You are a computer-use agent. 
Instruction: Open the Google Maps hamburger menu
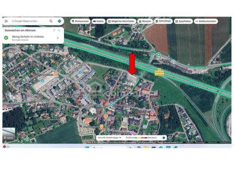pos(6,21)
